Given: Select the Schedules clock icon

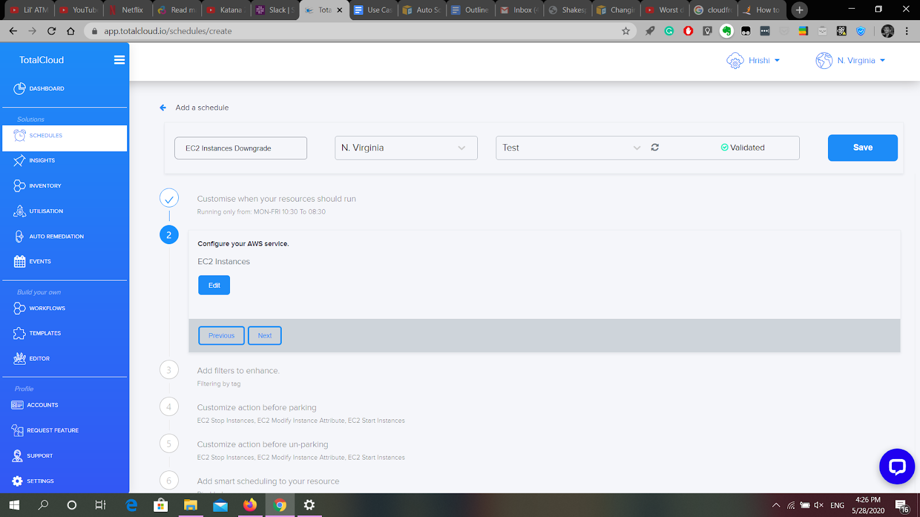Looking at the screenshot, I should (x=20, y=136).
